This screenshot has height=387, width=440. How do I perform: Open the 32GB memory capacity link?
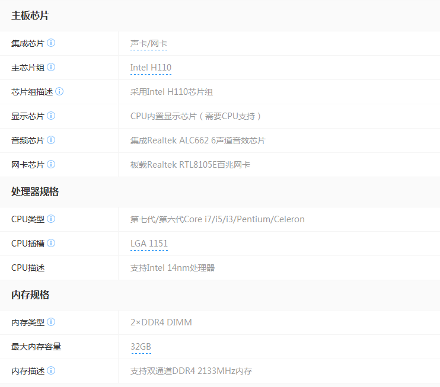point(141,347)
